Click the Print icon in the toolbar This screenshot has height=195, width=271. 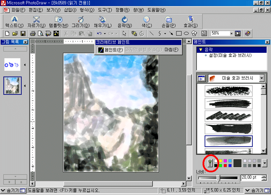click(33, 34)
